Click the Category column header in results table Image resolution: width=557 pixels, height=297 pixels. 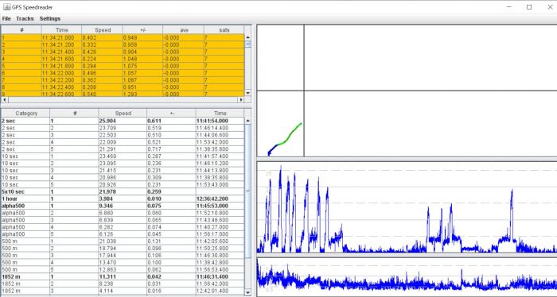[26, 114]
